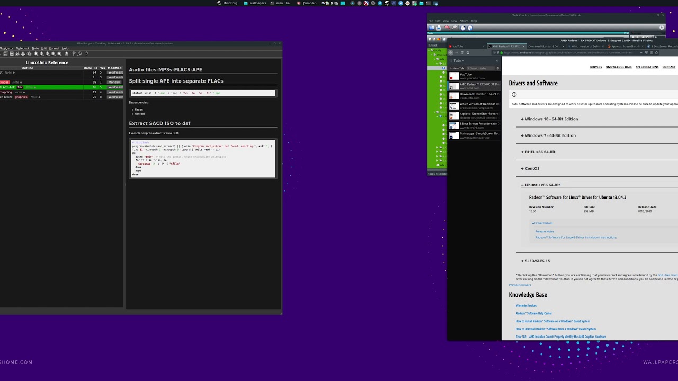The height and width of the screenshot is (381, 678).
Task: Click the red Undo arrow in Task Coach
Action: pos(447,28)
